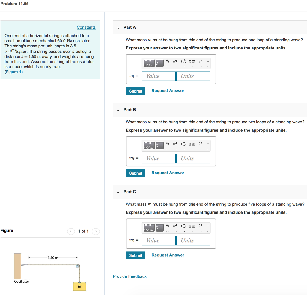Viewport: 307px width, 295px height.
Task: Click the undo icon in Part C toolbar
Action: click(x=167, y=226)
